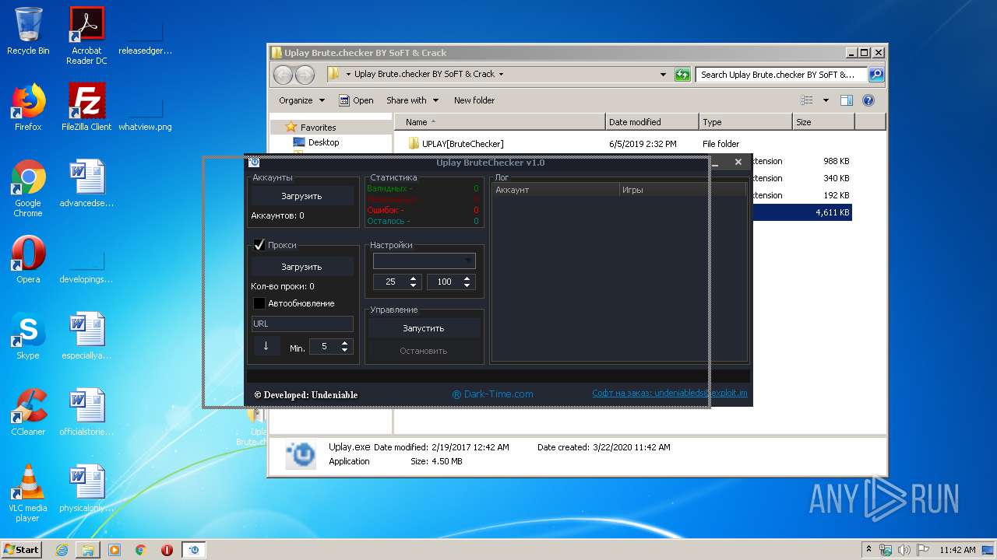This screenshot has width=997, height=560.
Task: Select the VLC media player desktop icon
Action: [28, 493]
